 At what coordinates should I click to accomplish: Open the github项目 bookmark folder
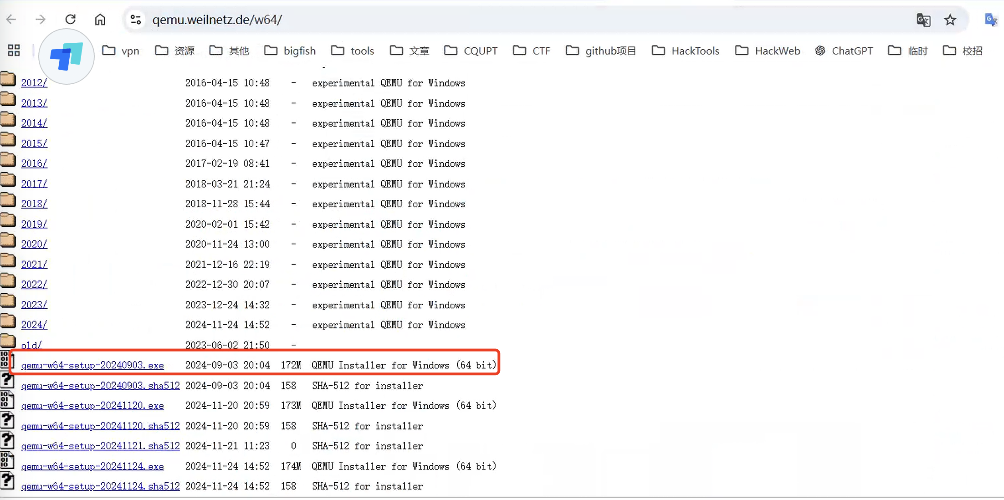(x=601, y=51)
